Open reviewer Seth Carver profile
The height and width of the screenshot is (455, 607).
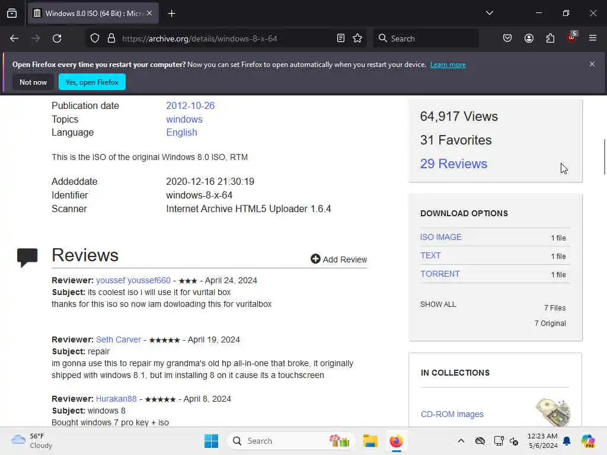click(x=119, y=339)
